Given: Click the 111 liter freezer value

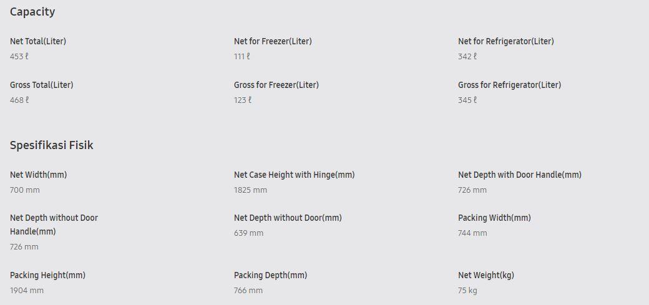Looking at the screenshot, I should pyautogui.click(x=242, y=56).
